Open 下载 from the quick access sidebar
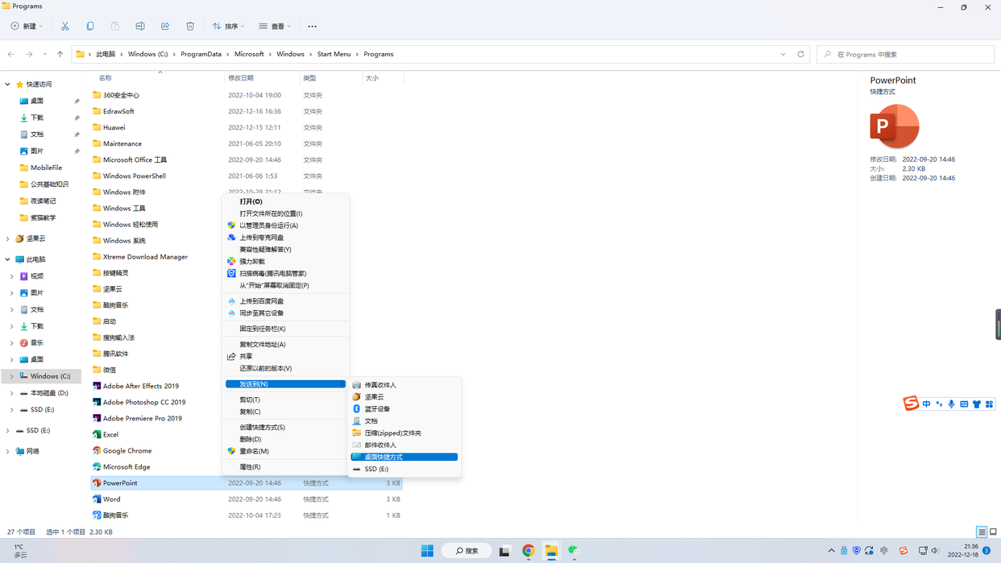Viewport: 1001px width, 563px height. pyautogui.click(x=38, y=117)
